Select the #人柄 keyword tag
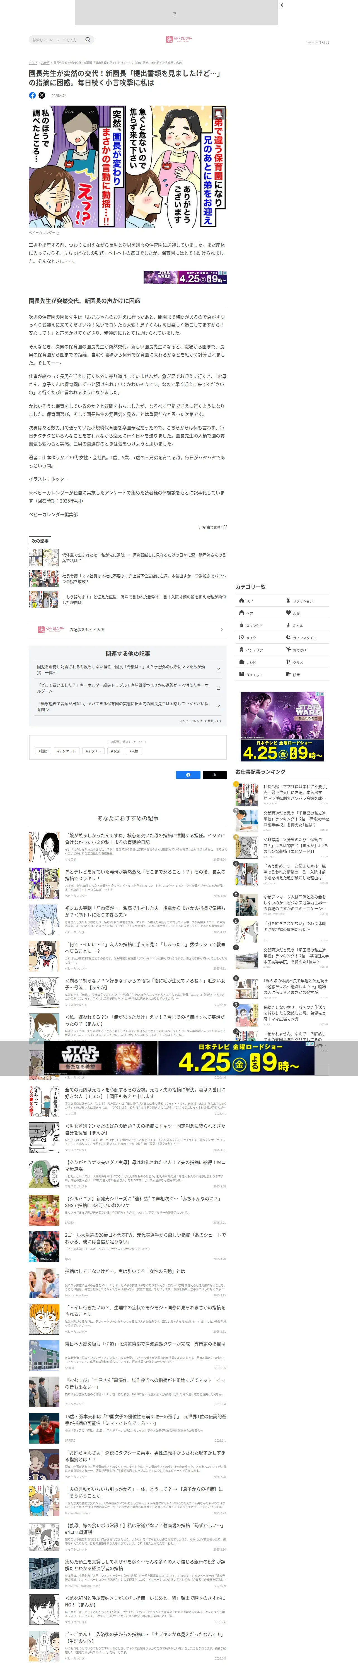This screenshot has width=358, height=1676. (134, 751)
